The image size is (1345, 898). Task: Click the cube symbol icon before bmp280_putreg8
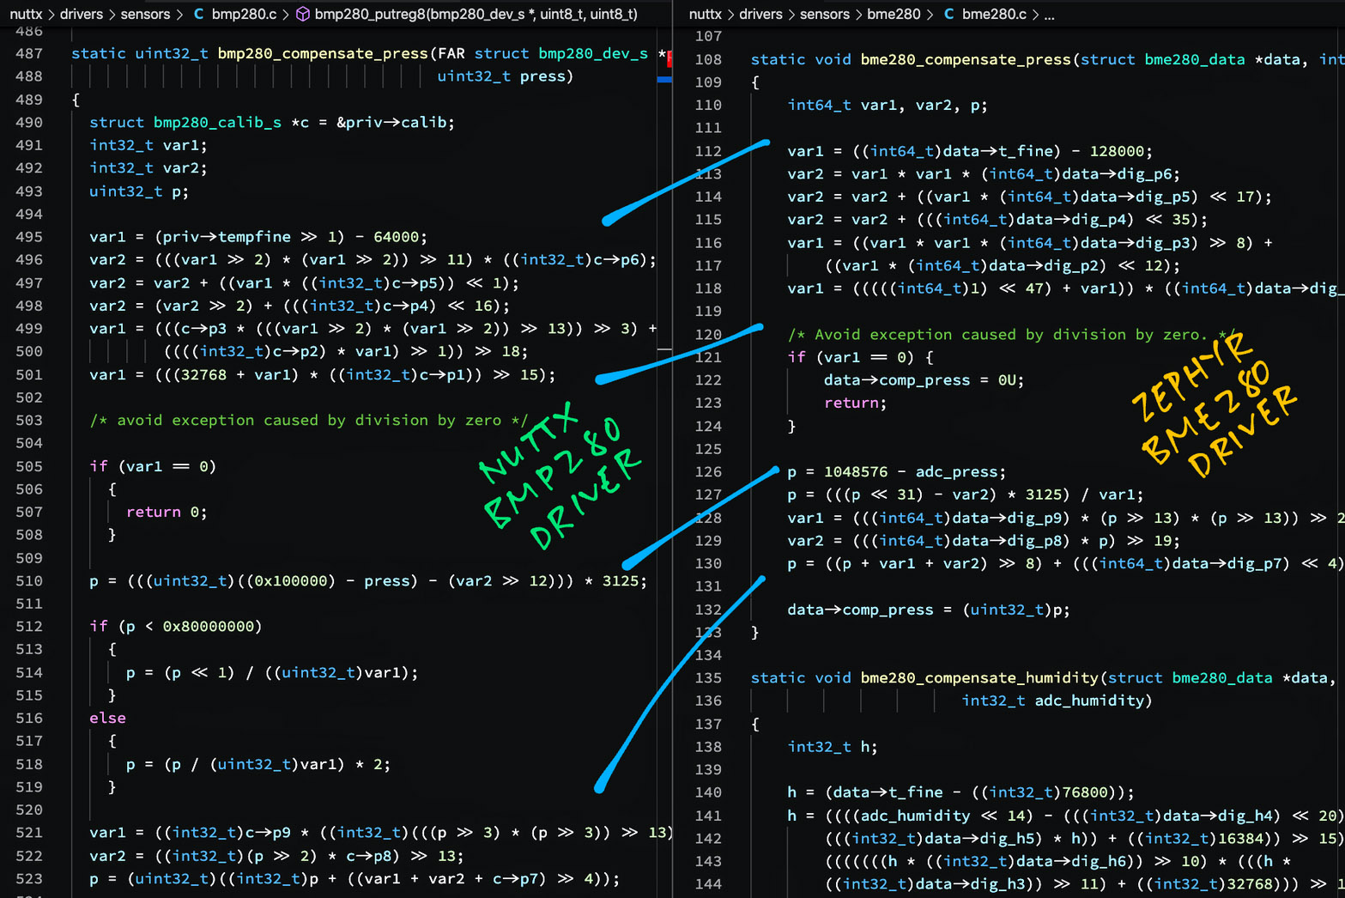coord(302,14)
